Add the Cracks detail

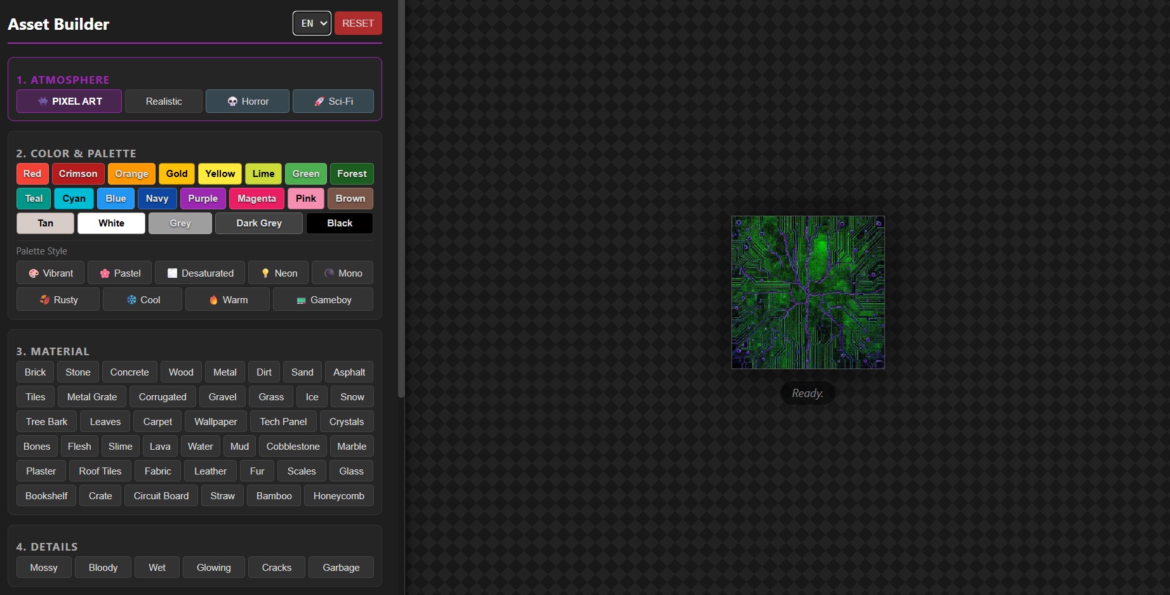tap(277, 568)
